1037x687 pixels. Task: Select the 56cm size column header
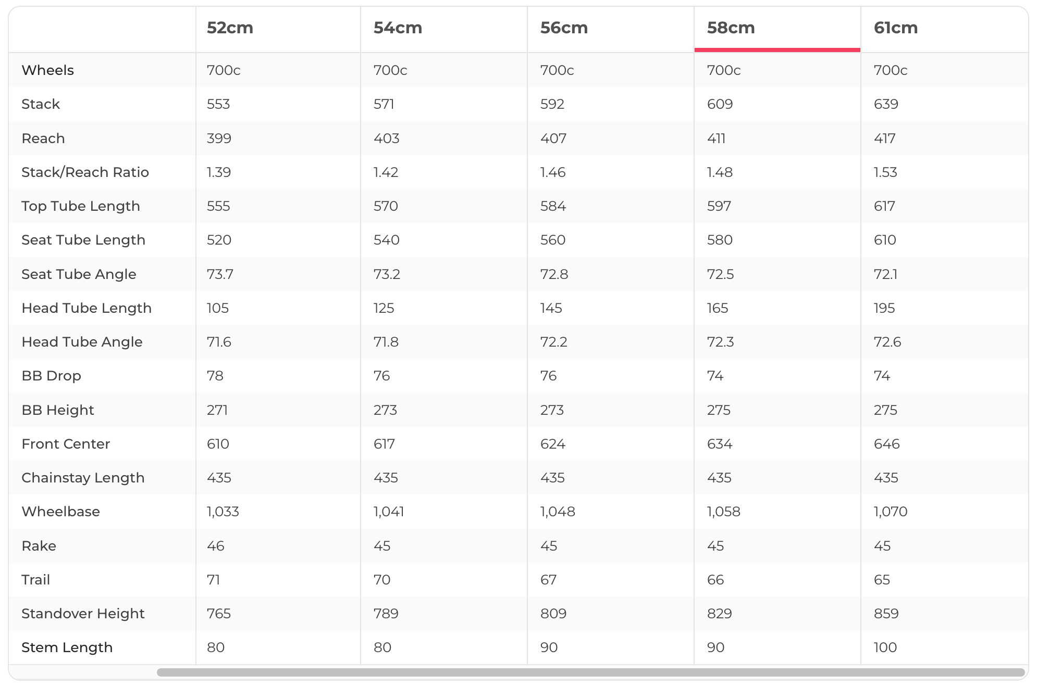[x=564, y=28]
